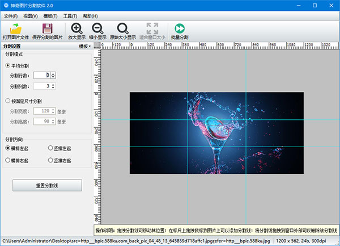Click the 重置分割线 button
340x246 pixels.
coord(47,186)
